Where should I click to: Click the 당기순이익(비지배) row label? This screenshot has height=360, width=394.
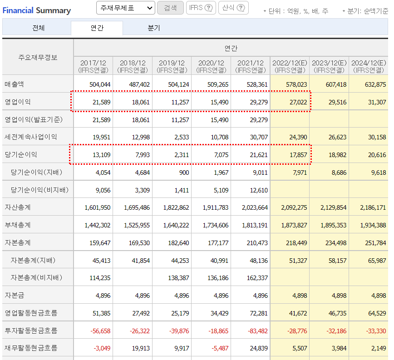tap(39, 190)
